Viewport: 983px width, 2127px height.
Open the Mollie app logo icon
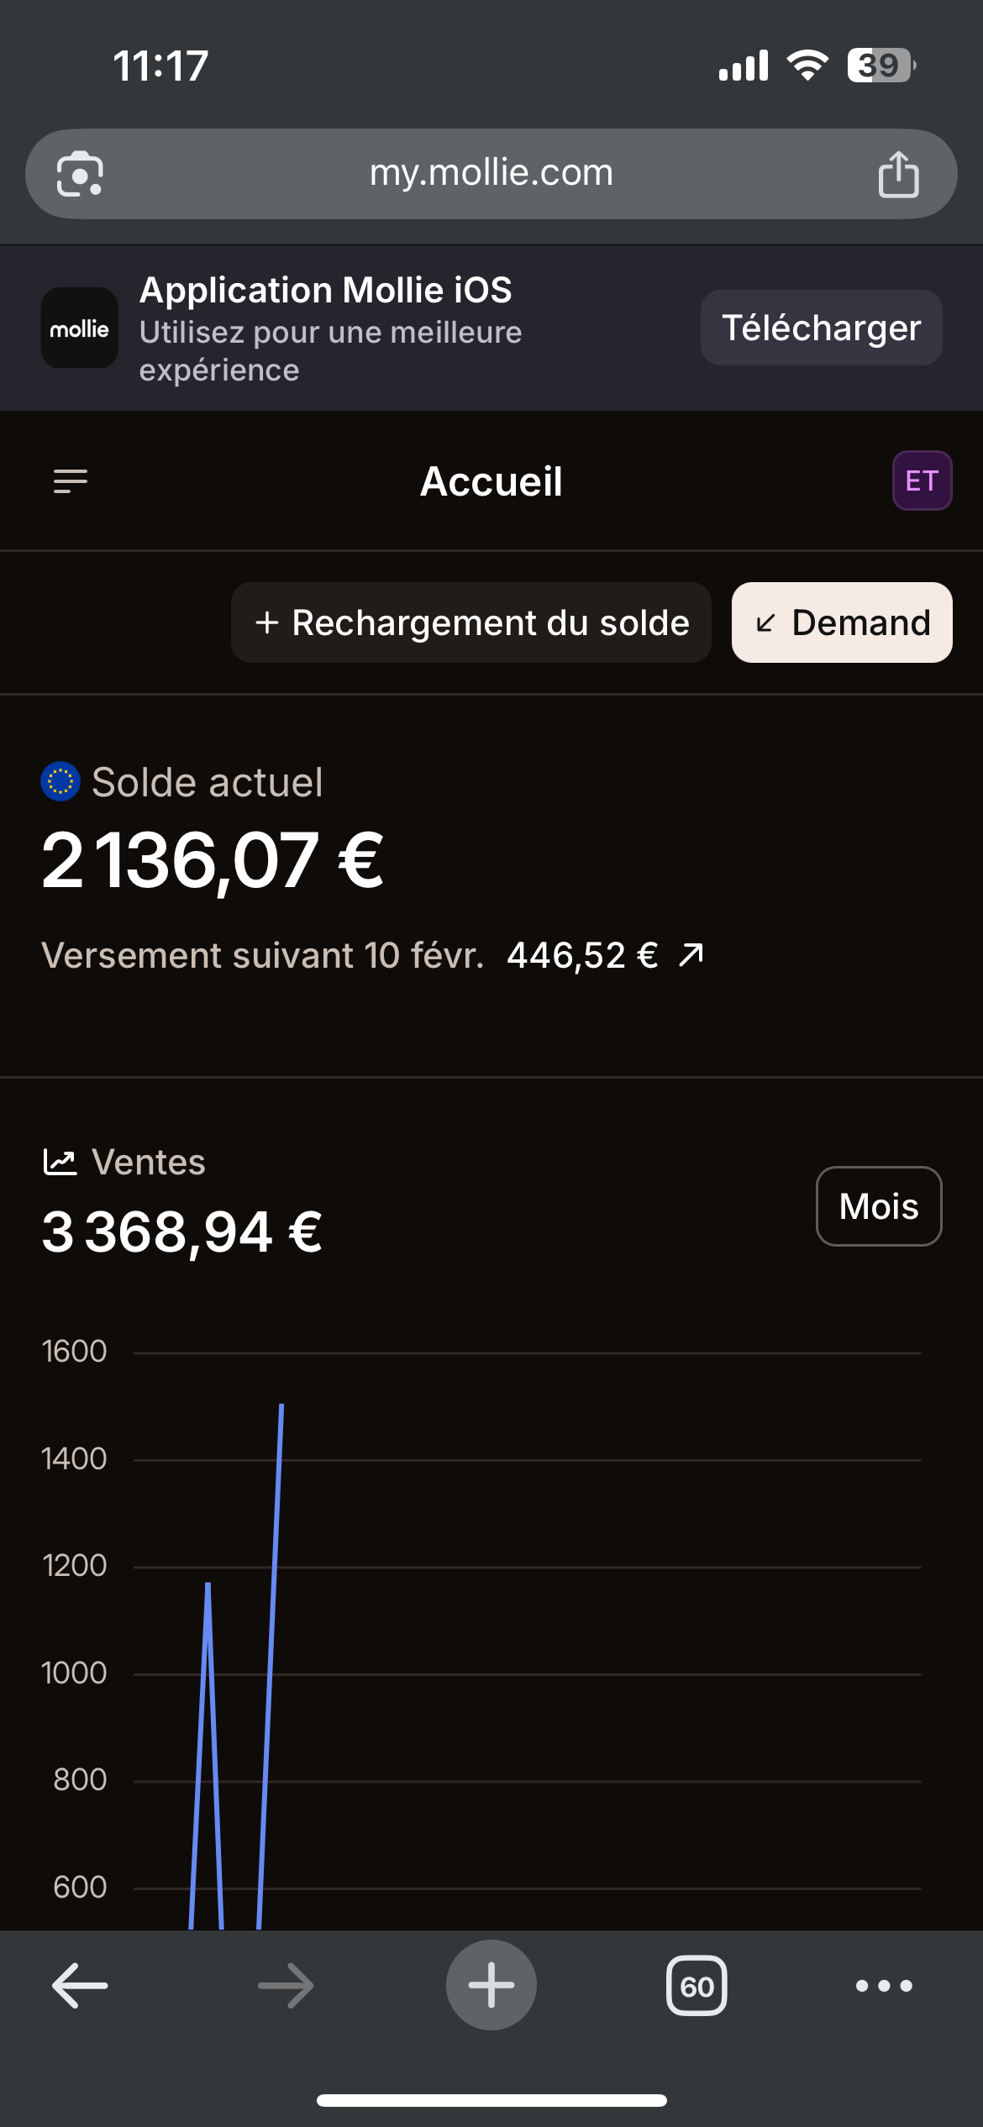[x=80, y=328]
